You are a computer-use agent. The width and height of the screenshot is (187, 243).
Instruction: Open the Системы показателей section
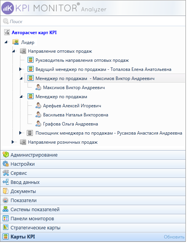tap(93, 209)
